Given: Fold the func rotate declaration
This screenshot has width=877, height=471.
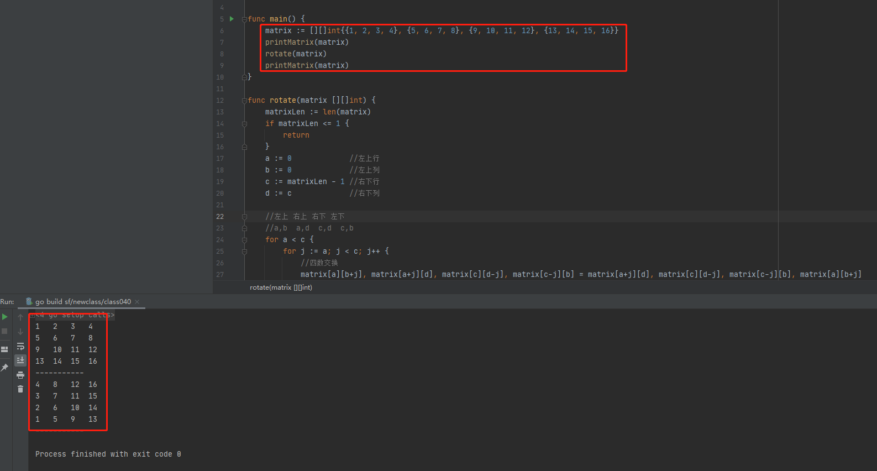Looking at the screenshot, I should click(x=244, y=101).
